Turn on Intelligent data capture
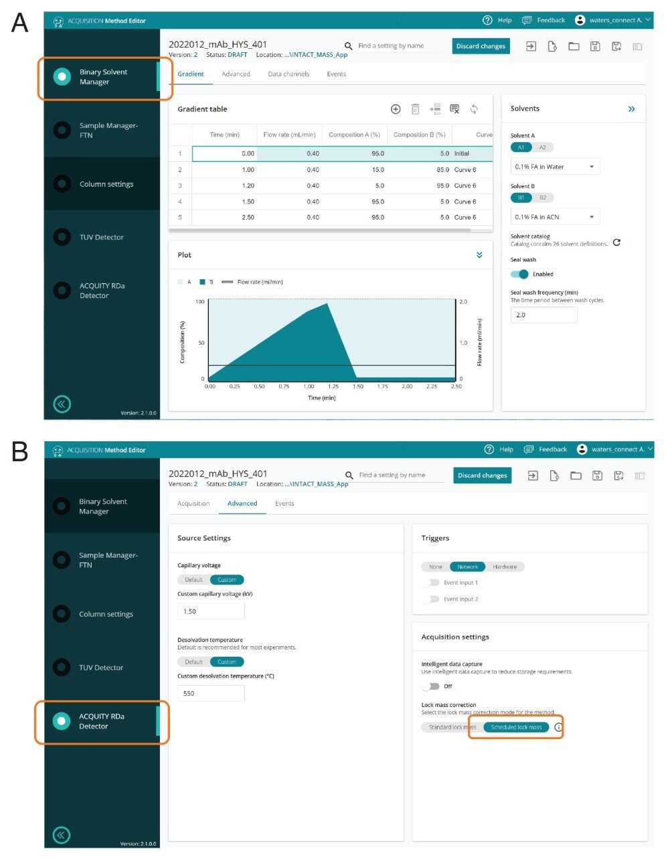 click(x=432, y=686)
